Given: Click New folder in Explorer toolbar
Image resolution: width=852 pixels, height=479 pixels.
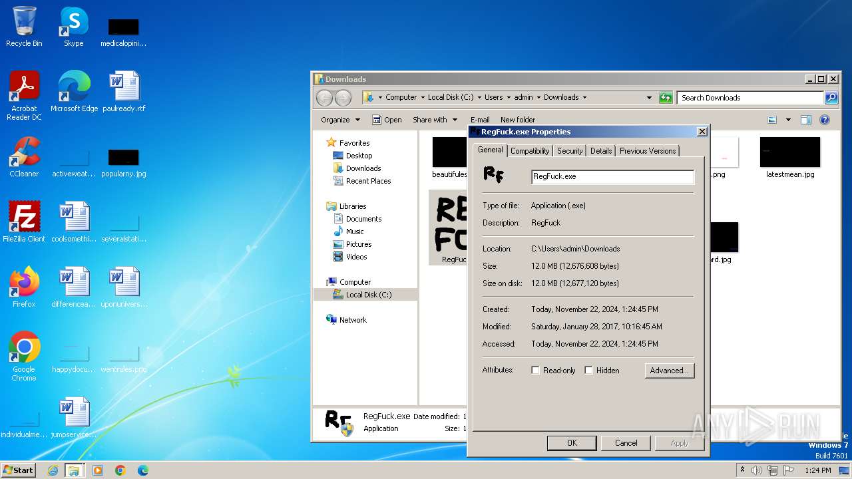Looking at the screenshot, I should [518, 120].
